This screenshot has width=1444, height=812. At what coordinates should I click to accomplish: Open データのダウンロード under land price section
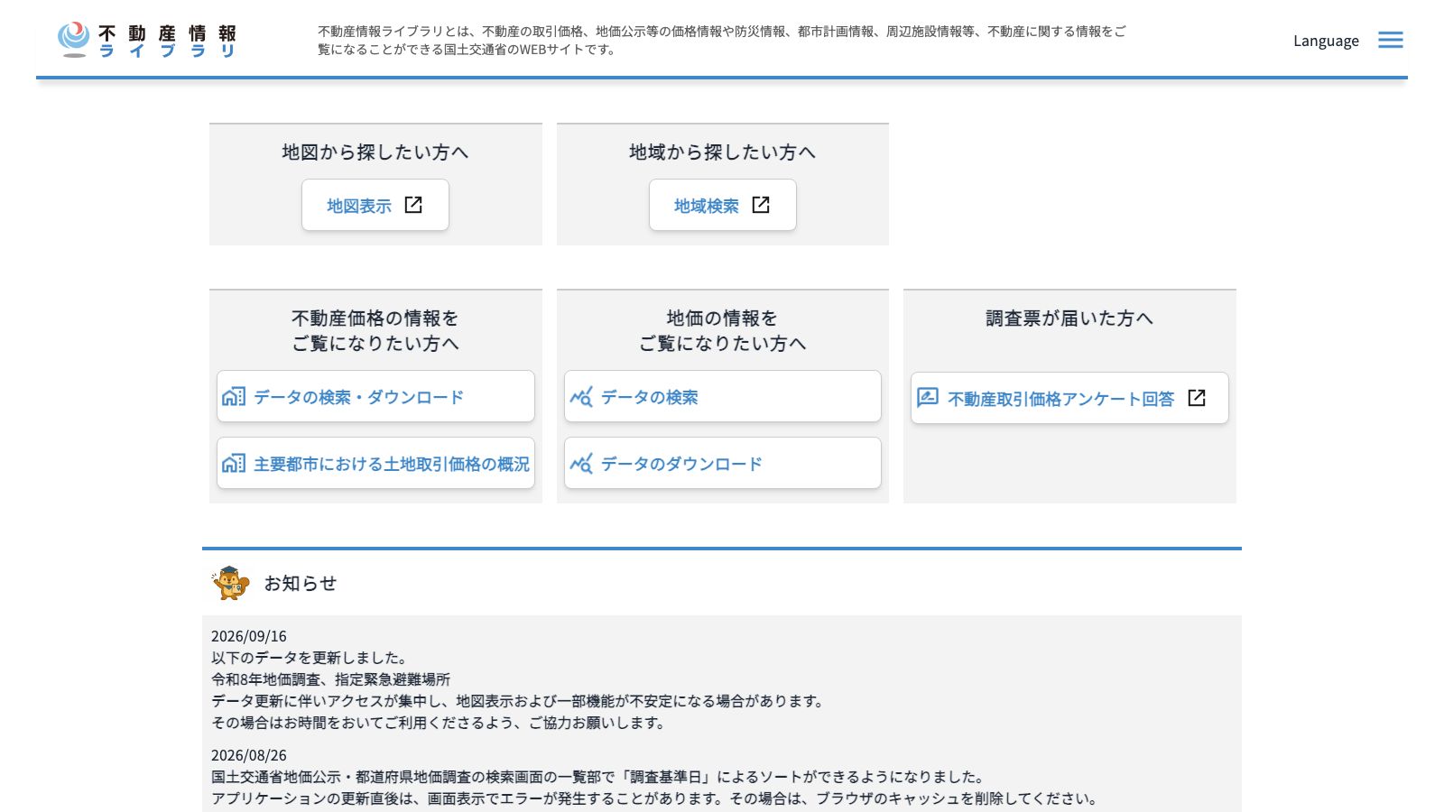[x=722, y=463]
